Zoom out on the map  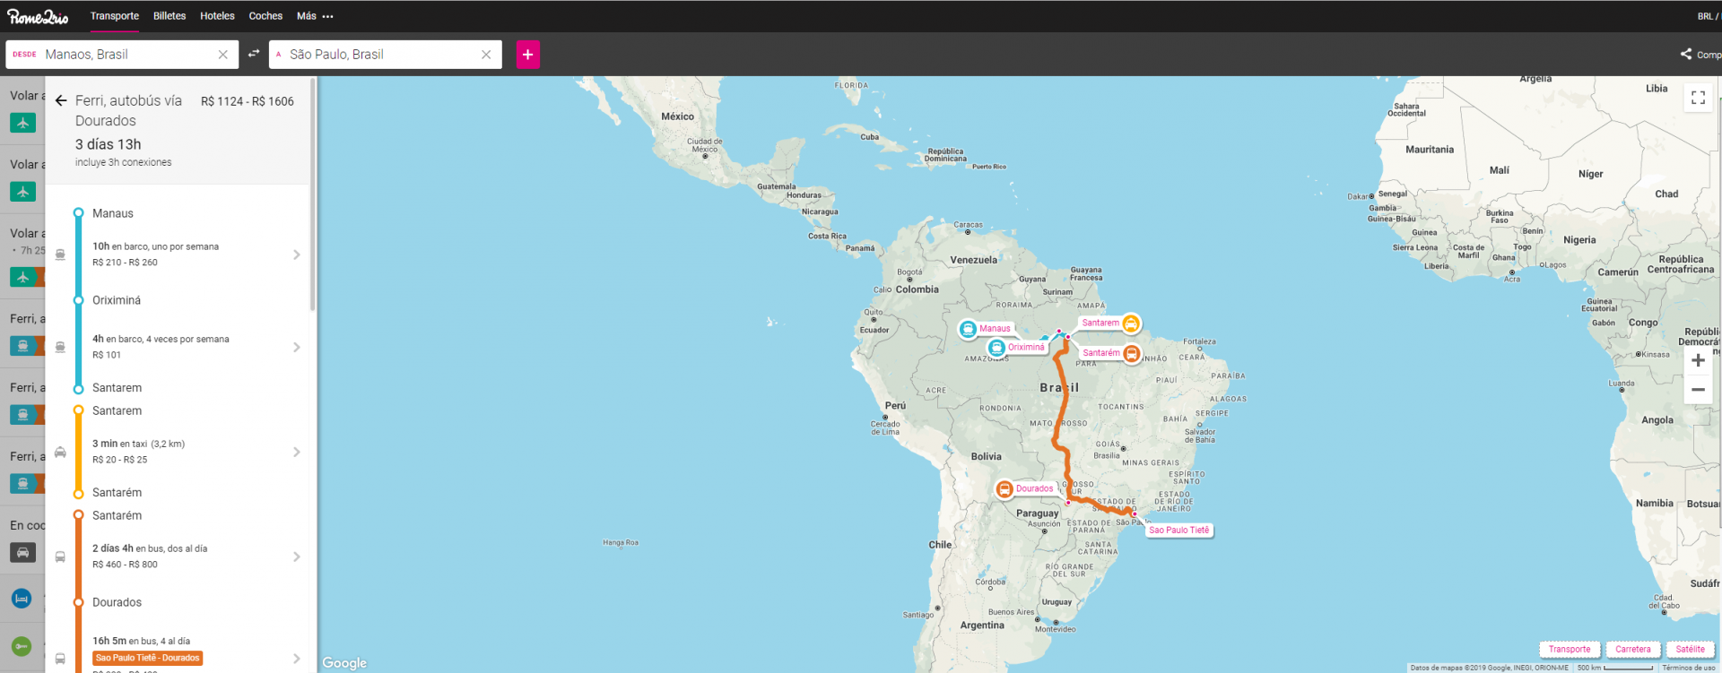pos(1698,390)
